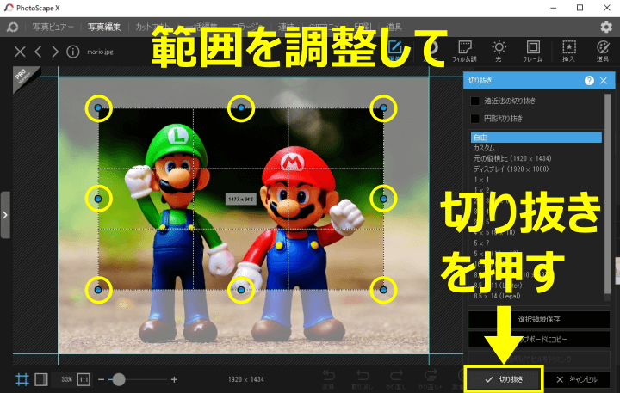
Task: Open the 道具 palette tool in the toolbar
Action: click(x=603, y=51)
